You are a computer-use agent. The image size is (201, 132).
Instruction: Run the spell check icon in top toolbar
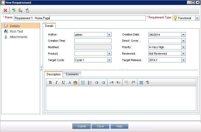point(14,10)
